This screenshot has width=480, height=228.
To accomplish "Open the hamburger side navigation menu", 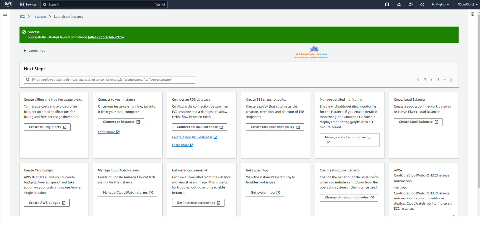I will click(5, 14).
